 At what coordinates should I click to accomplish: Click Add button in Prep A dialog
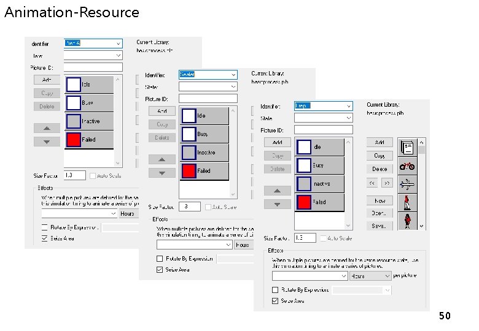[47, 80]
